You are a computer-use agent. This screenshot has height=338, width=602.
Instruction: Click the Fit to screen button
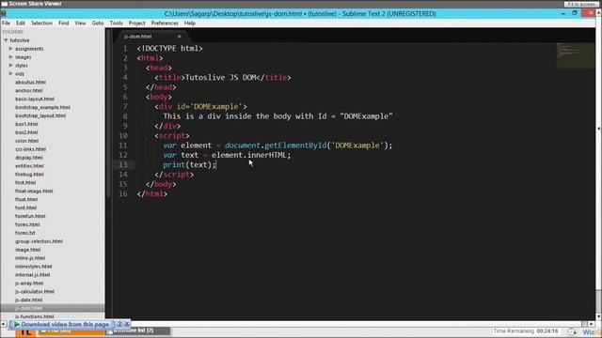[581, 4]
